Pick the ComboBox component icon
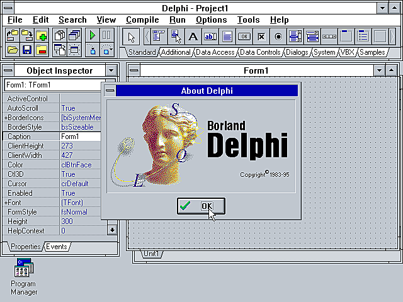The height and width of the screenshot is (302, 403). (x=312, y=36)
